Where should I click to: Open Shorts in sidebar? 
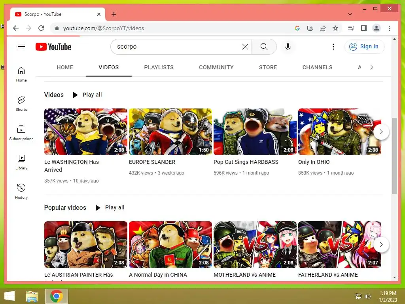(x=21, y=104)
